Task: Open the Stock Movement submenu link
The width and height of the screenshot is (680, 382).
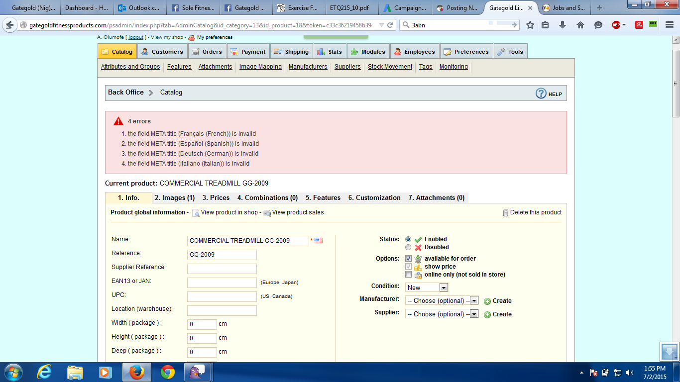Action: point(390,67)
